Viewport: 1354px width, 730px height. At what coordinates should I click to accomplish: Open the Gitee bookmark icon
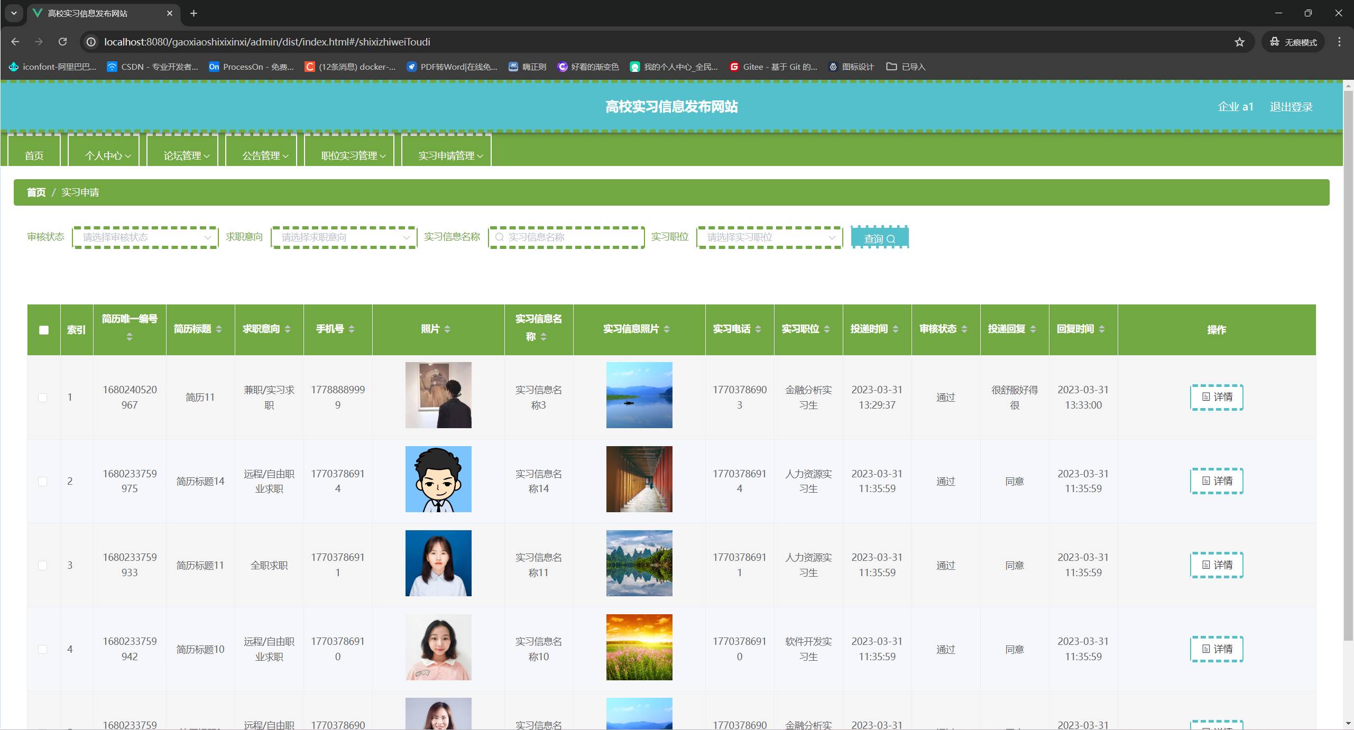click(734, 67)
